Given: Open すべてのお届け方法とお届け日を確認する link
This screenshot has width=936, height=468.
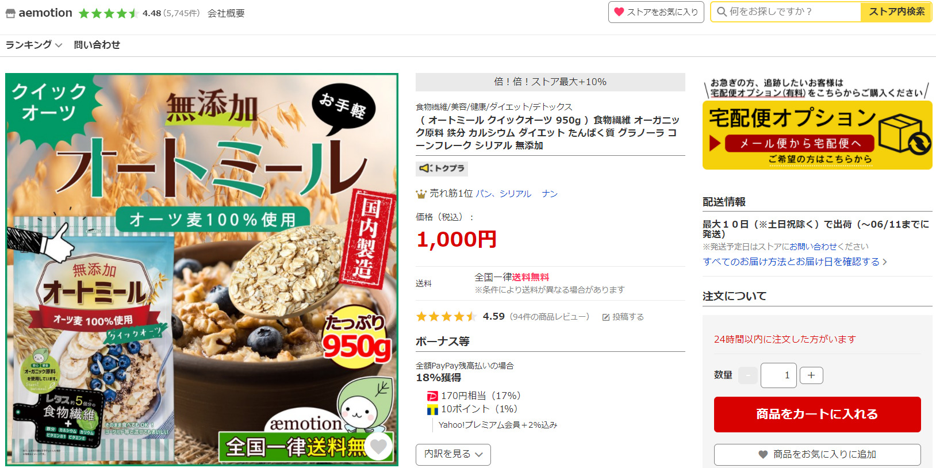Looking at the screenshot, I should tap(795, 262).
